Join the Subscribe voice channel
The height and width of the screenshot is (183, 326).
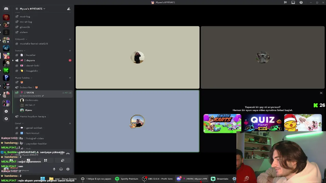(43, 87)
